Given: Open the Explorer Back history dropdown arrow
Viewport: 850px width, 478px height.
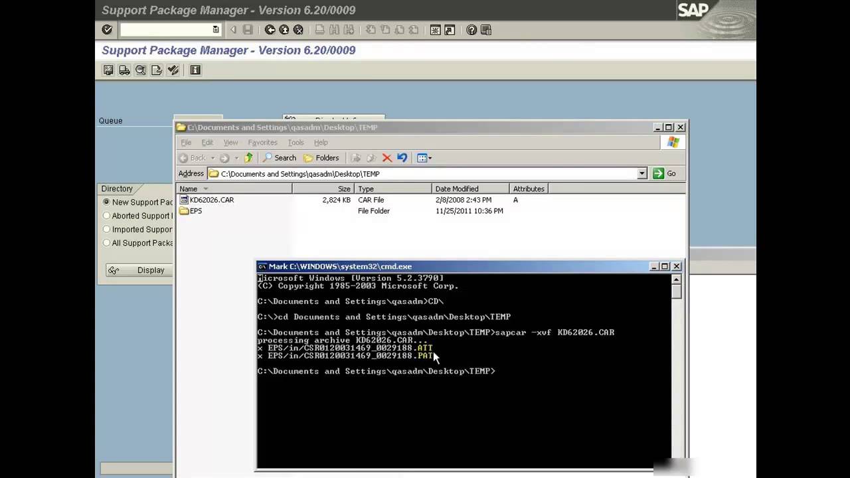Looking at the screenshot, I should pyautogui.click(x=212, y=158).
